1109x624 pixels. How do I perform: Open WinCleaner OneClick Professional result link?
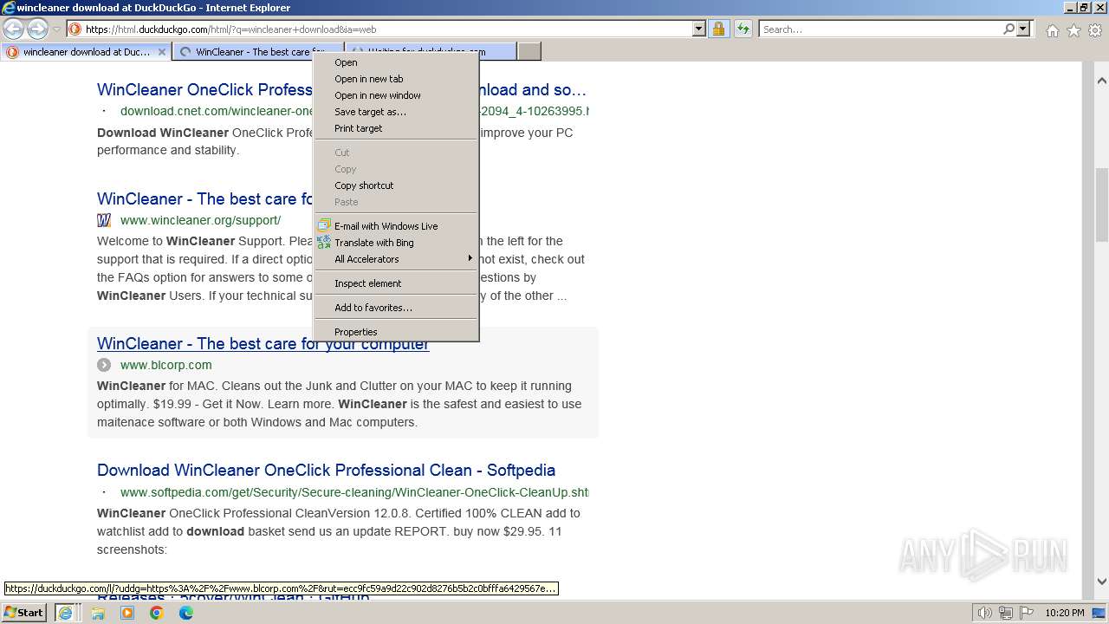pyautogui.click(x=204, y=89)
